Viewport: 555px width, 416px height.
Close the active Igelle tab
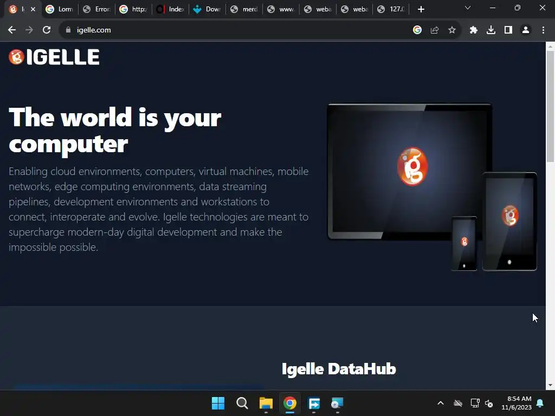pyautogui.click(x=33, y=9)
